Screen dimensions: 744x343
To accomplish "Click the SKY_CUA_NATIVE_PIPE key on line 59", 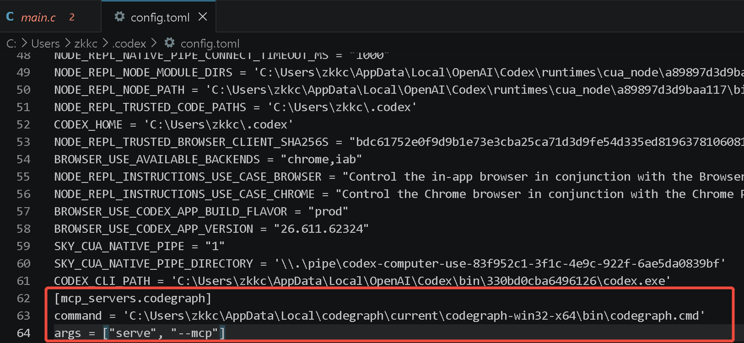I will pos(119,246).
